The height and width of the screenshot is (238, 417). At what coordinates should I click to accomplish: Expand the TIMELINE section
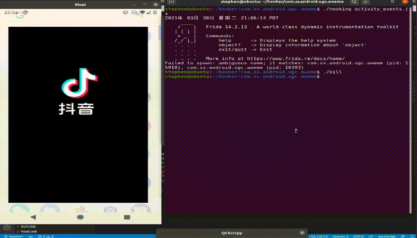click(x=29, y=232)
